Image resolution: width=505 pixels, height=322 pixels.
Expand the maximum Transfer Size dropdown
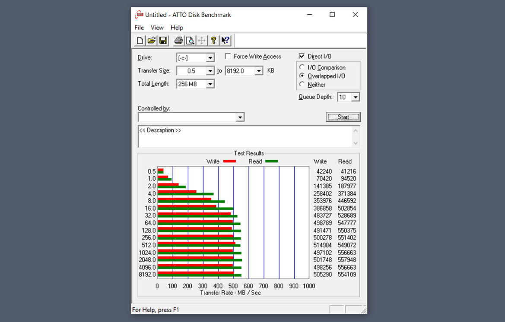coord(259,71)
